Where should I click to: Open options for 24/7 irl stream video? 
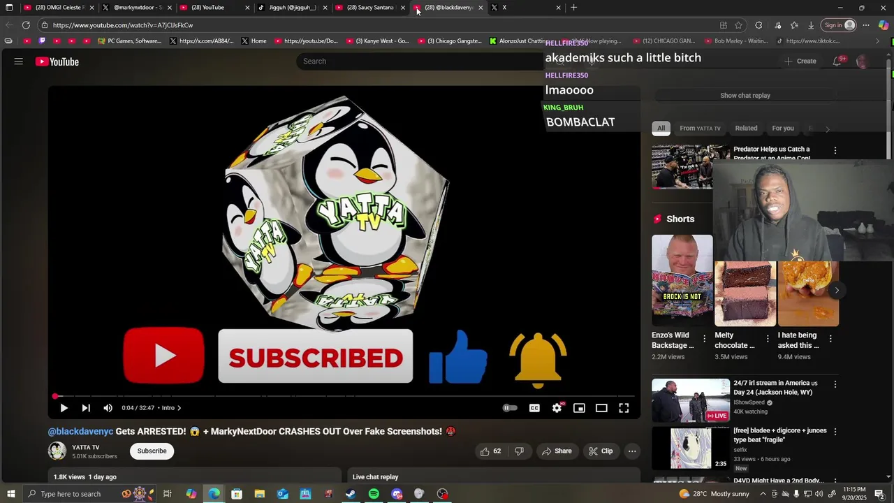[x=835, y=384]
